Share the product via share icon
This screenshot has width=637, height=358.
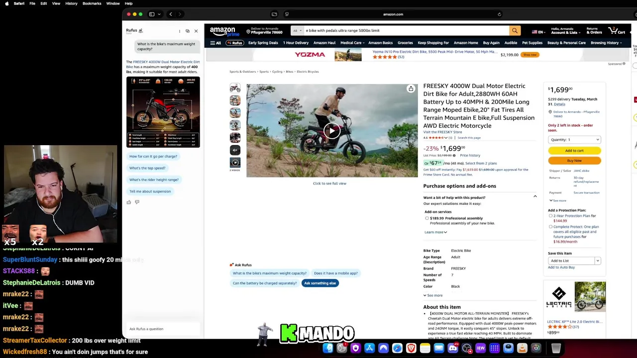pyautogui.click(x=411, y=89)
